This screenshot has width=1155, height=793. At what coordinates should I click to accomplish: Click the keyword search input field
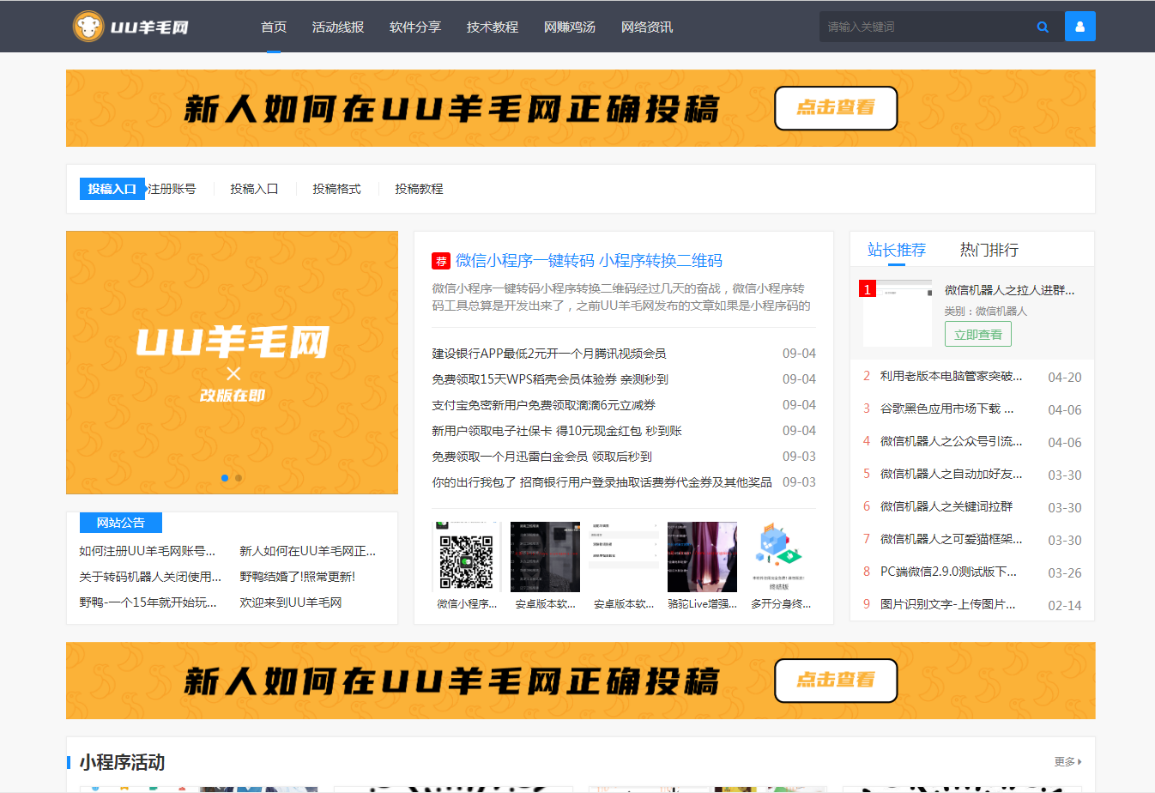pos(925,27)
